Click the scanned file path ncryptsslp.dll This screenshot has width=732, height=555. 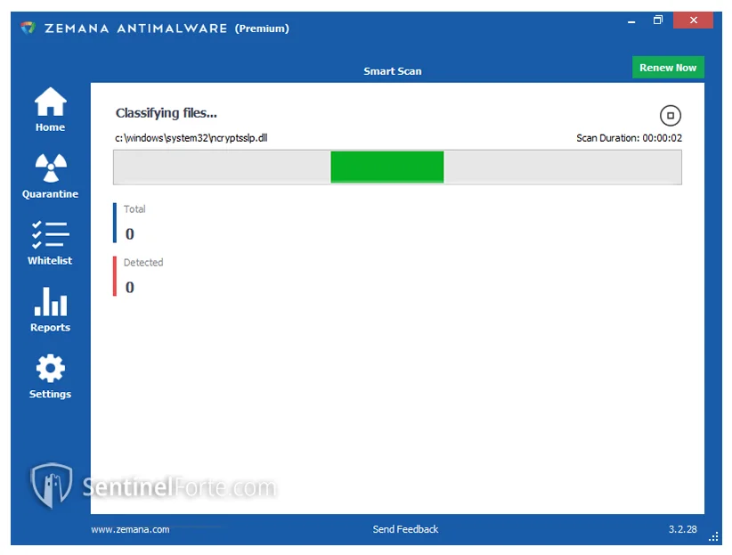191,138
